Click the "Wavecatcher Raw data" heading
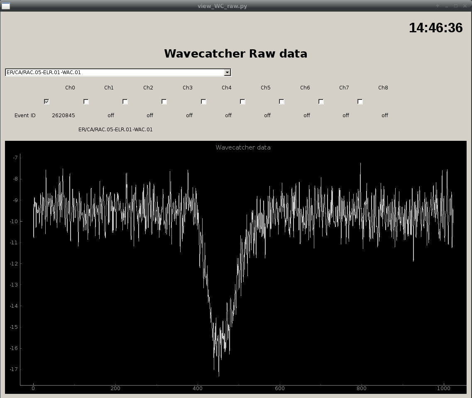Image resolution: width=472 pixels, height=398 pixels. point(235,53)
